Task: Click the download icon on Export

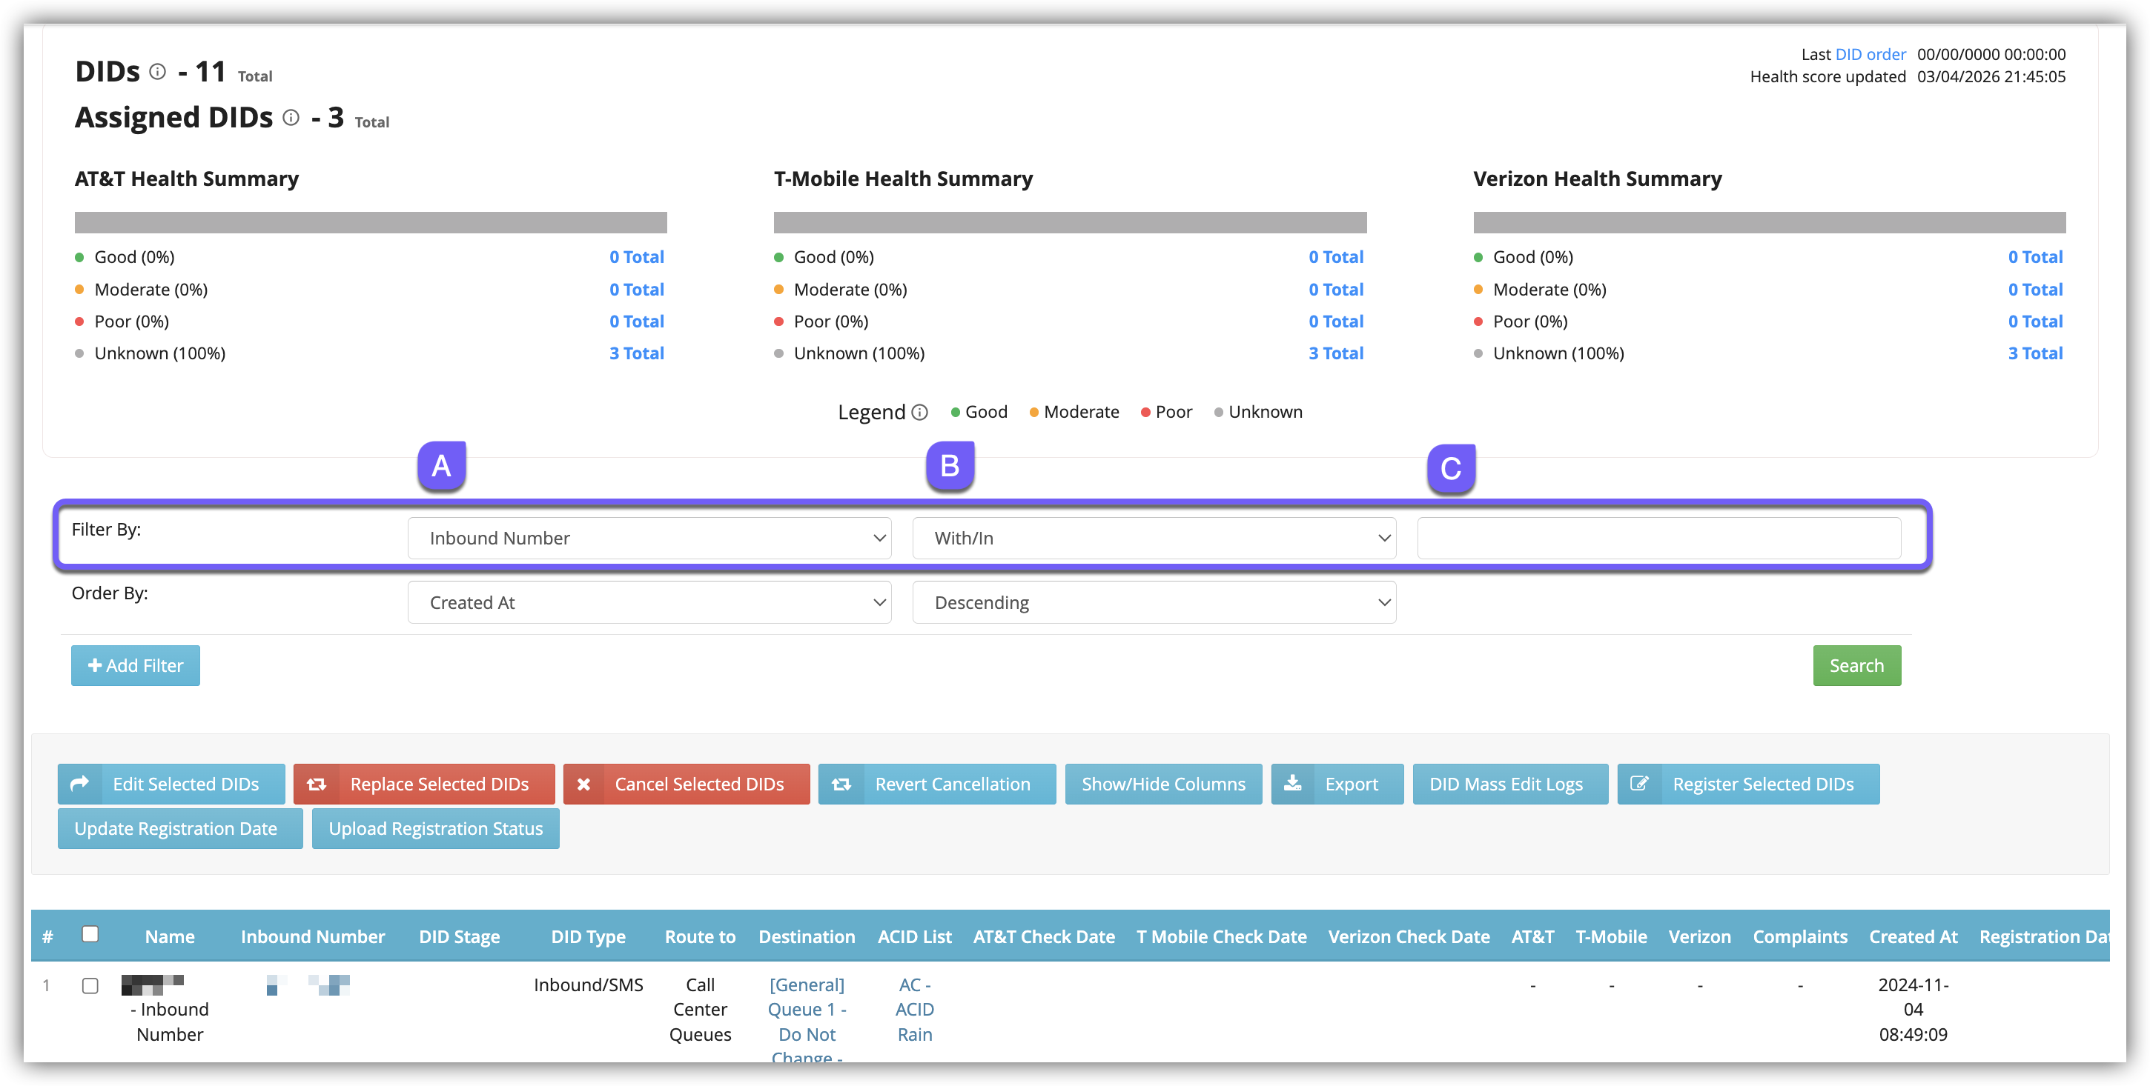Action: pyautogui.click(x=1293, y=783)
